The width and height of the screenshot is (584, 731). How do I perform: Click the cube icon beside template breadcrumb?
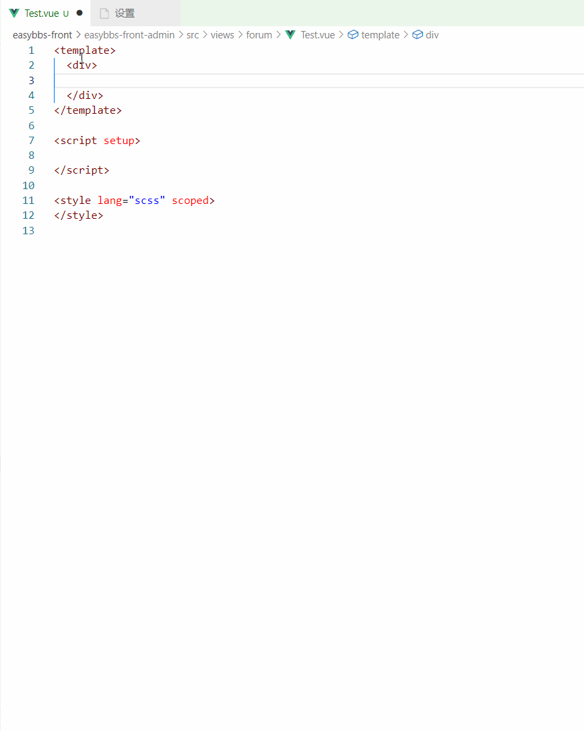353,35
